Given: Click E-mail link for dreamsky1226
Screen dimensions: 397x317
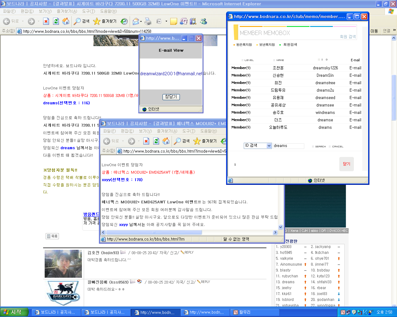Looking at the screenshot, I should coord(355,68).
